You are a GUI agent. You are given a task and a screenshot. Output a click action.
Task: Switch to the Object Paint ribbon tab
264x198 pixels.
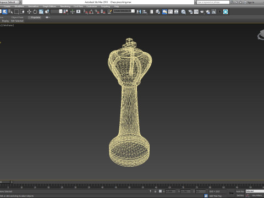point(18,18)
